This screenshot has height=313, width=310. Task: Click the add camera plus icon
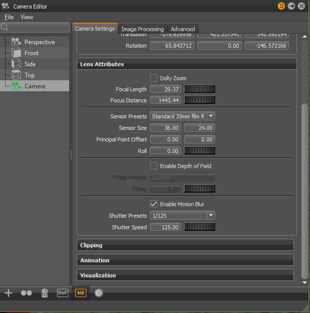9,293
